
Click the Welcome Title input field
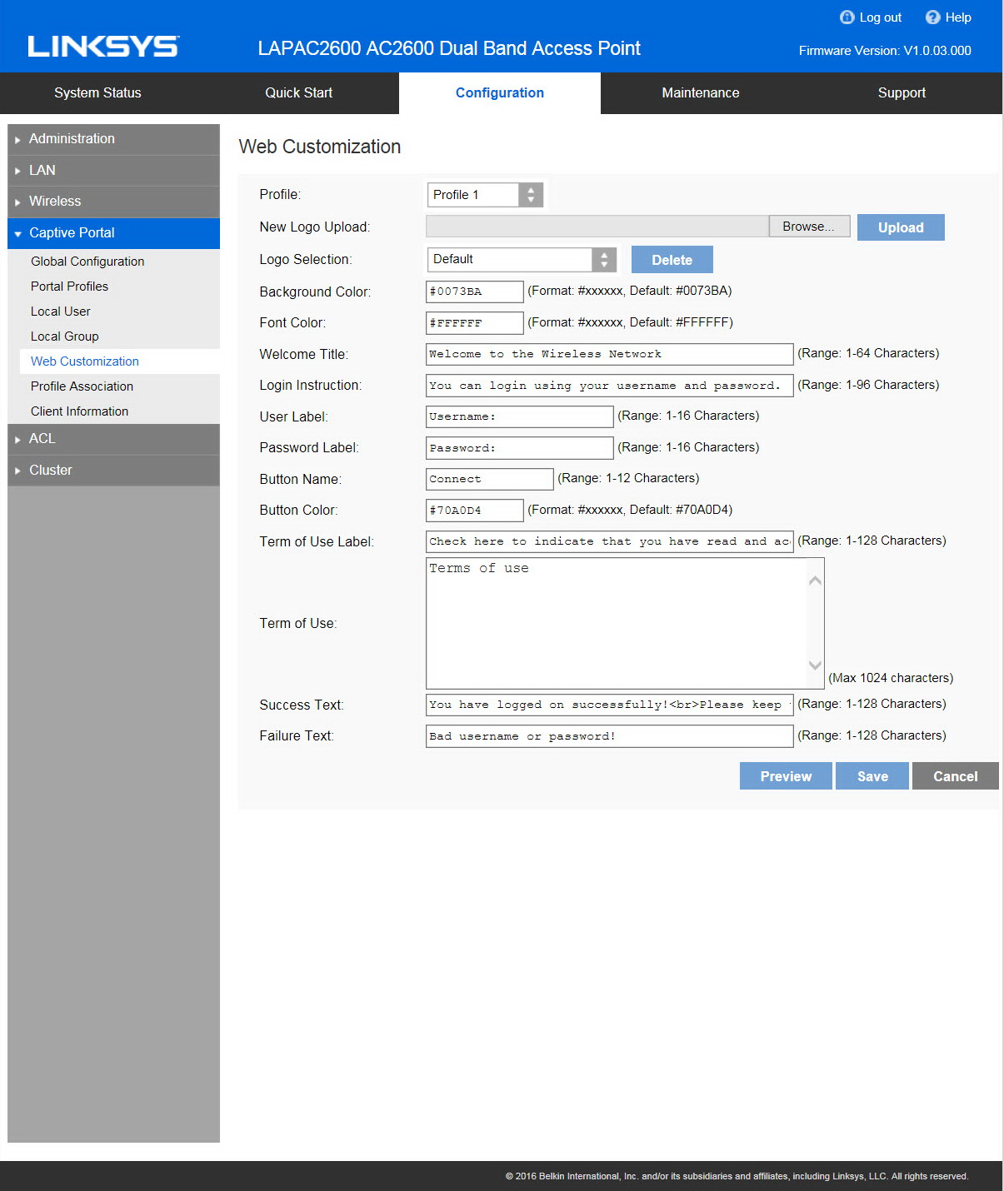coord(610,354)
